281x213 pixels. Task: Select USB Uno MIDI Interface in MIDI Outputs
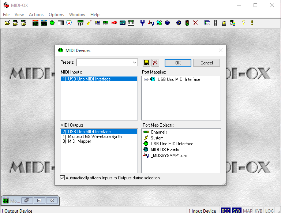coord(99,132)
